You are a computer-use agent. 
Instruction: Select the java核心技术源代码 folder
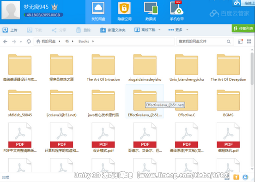[103, 103]
